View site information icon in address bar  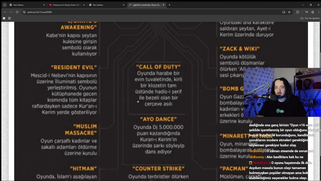click(24, 12)
